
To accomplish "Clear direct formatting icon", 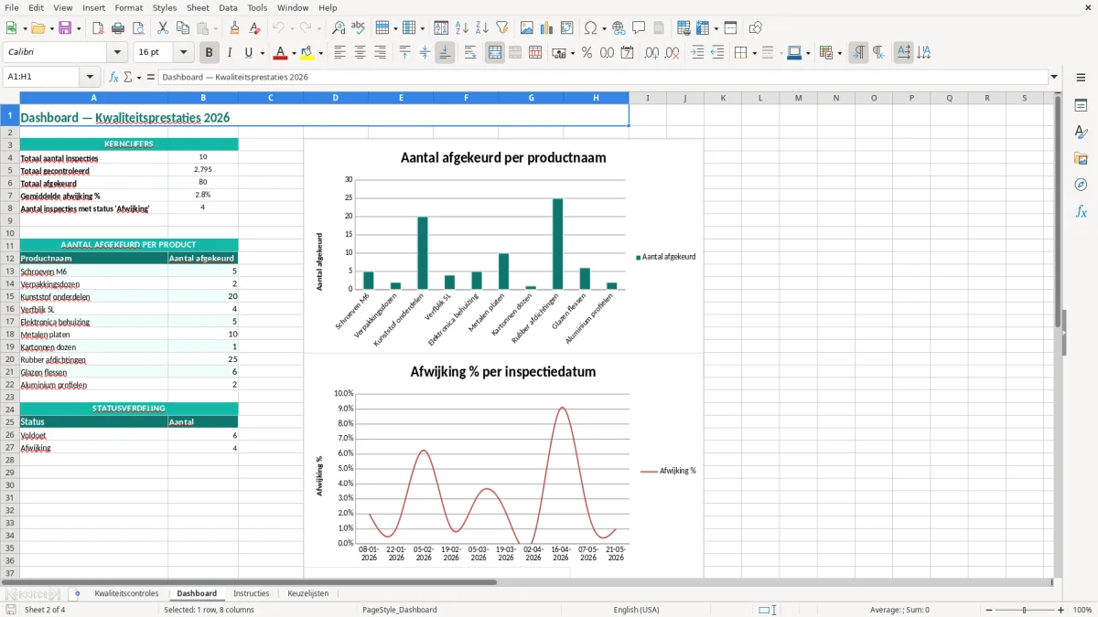I will click(255, 28).
